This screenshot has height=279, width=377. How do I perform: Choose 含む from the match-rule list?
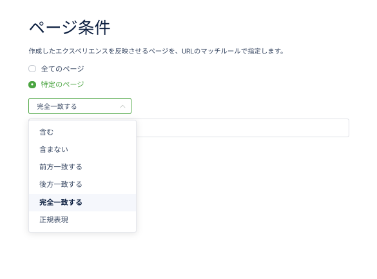tap(82, 132)
